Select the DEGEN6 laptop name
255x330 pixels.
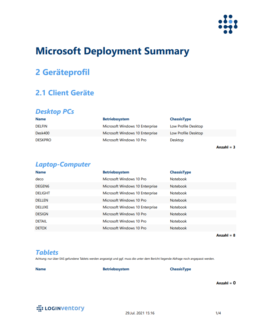coord(42,186)
